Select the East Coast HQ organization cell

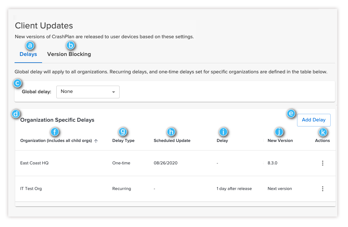click(x=34, y=163)
